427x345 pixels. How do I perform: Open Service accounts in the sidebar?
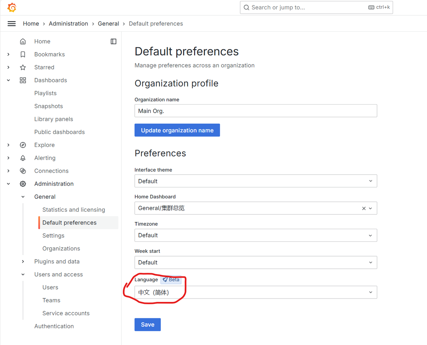click(x=66, y=313)
